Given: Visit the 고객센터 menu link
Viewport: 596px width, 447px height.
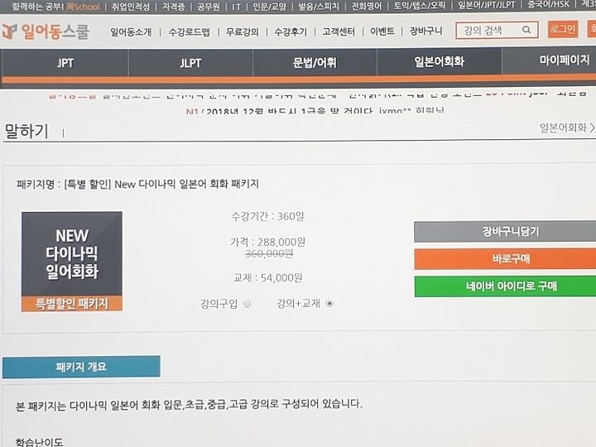Looking at the screenshot, I should pos(339,31).
